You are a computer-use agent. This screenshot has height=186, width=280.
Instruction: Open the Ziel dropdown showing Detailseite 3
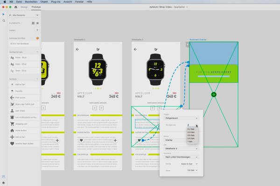181,149
